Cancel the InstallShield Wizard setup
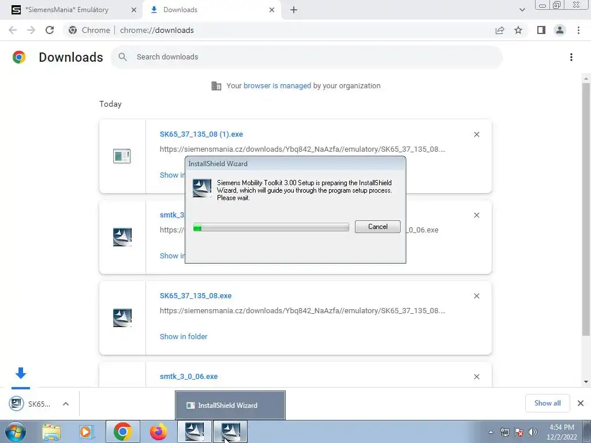 [377, 226]
